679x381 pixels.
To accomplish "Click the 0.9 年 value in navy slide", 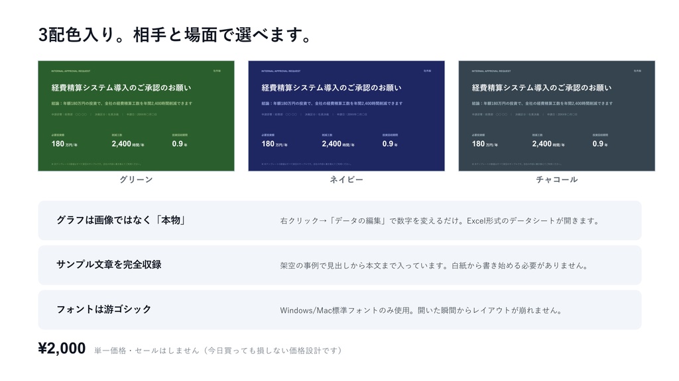I will (x=390, y=144).
